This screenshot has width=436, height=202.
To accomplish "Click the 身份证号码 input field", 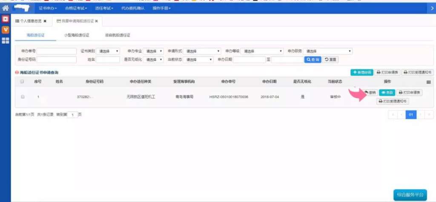I will pyautogui.click(x=57, y=60).
